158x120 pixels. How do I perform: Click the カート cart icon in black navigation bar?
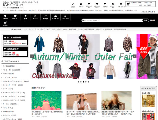coord(5,24)
